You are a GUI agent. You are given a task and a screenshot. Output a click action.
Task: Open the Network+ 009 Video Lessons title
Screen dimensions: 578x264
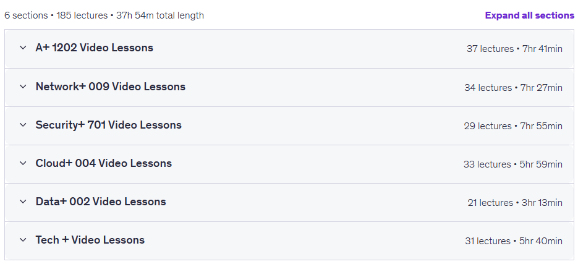(110, 87)
